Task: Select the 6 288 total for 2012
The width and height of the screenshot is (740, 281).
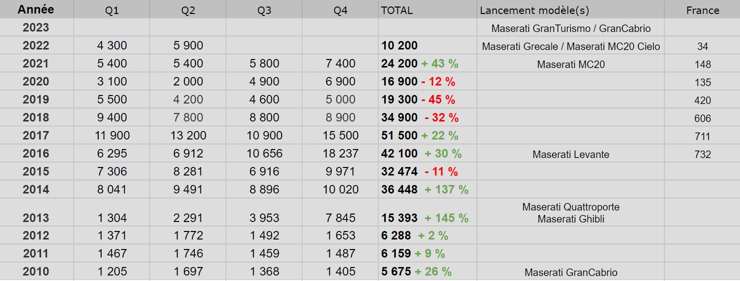Action: click(396, 235)
